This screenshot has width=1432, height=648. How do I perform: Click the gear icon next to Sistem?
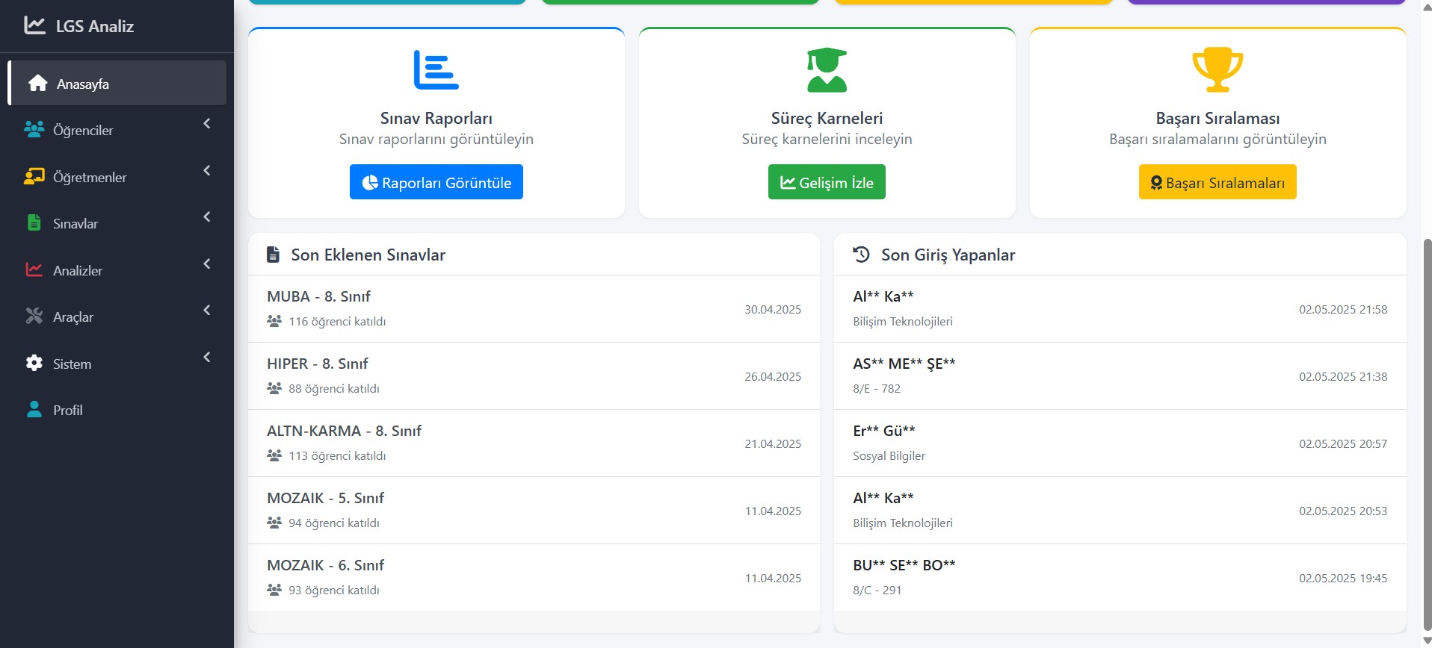point(34,364)
